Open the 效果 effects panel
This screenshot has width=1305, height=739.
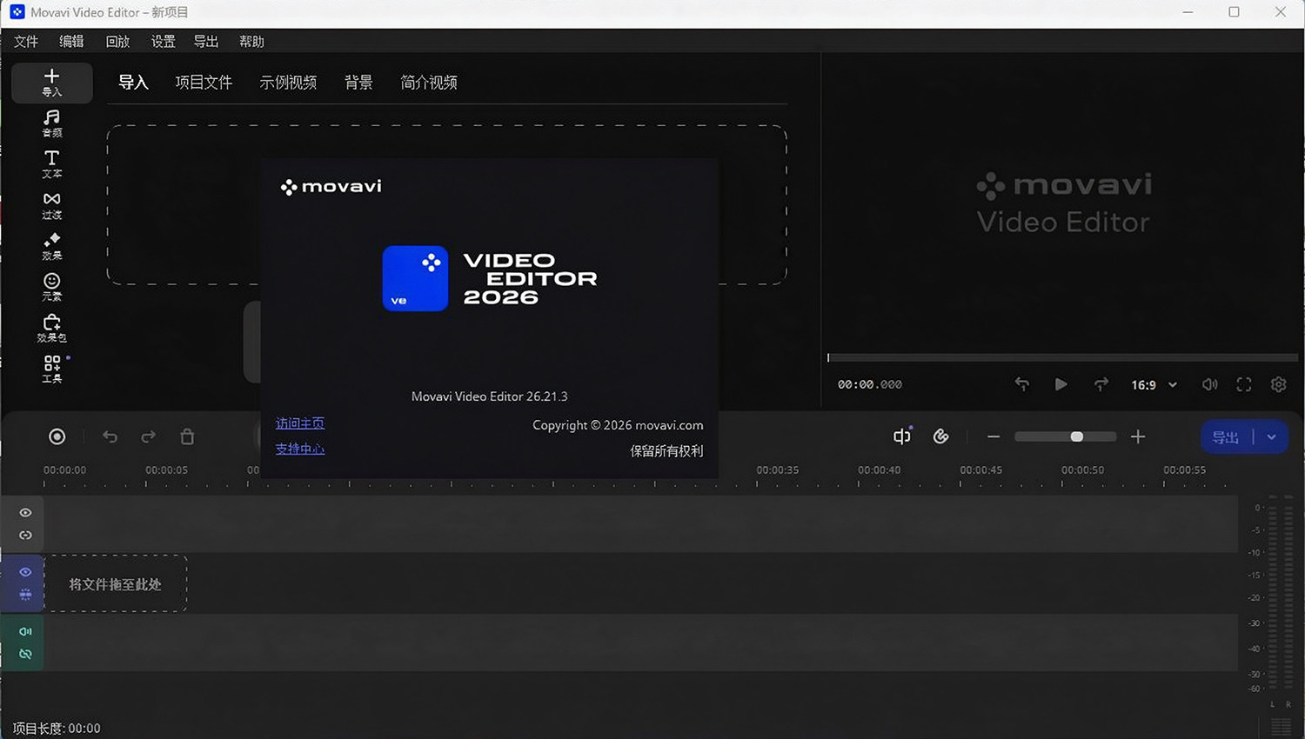52,246
